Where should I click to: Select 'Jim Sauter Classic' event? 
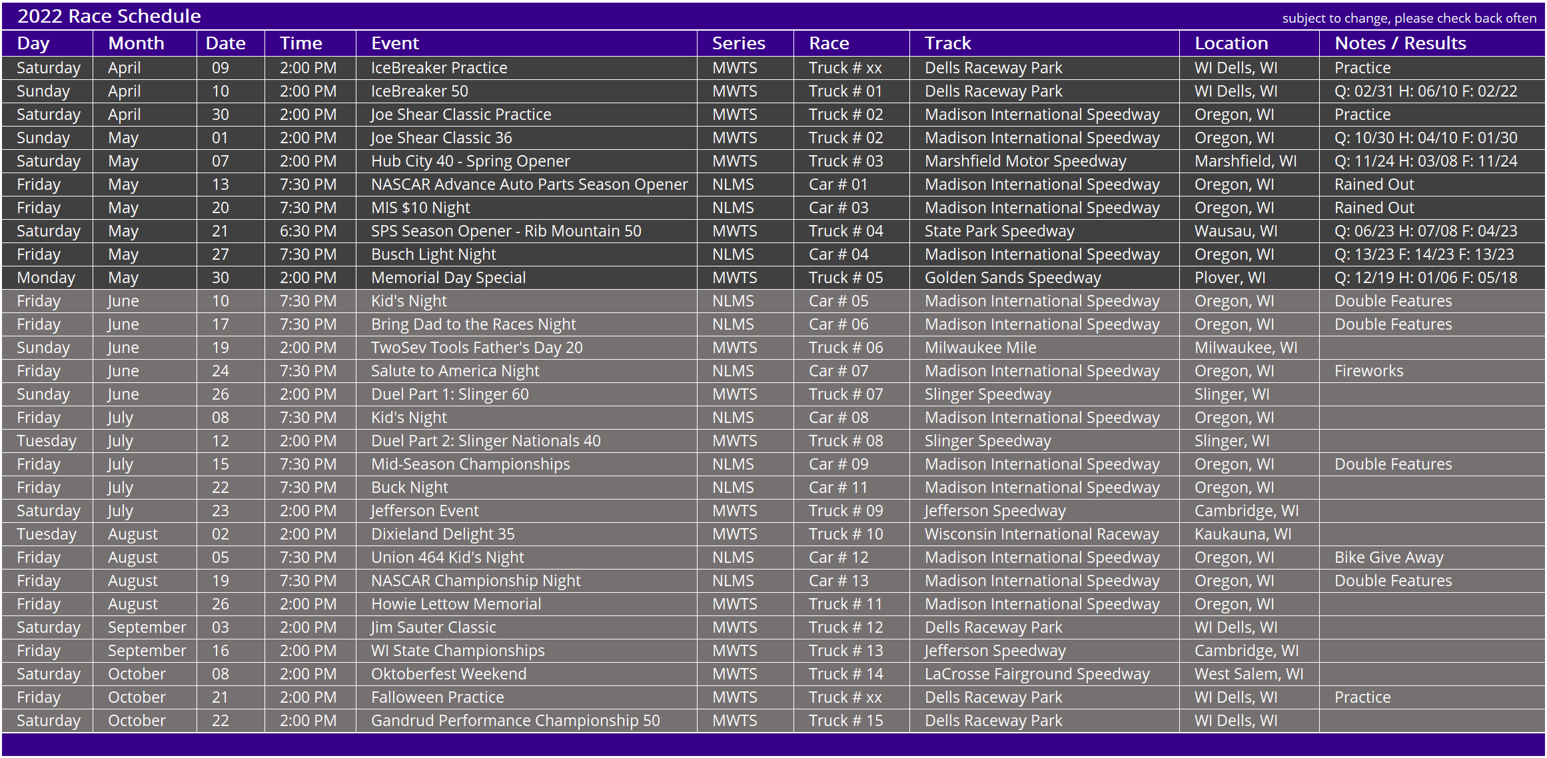(x=434, y=627)
